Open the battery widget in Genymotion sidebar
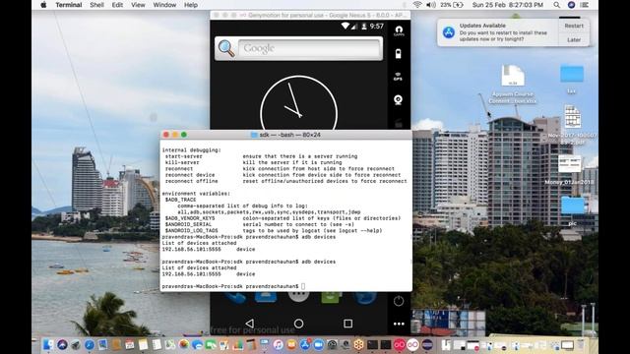Screen dimensions: 630x354 pyautogui.click(x=398, y=54)
